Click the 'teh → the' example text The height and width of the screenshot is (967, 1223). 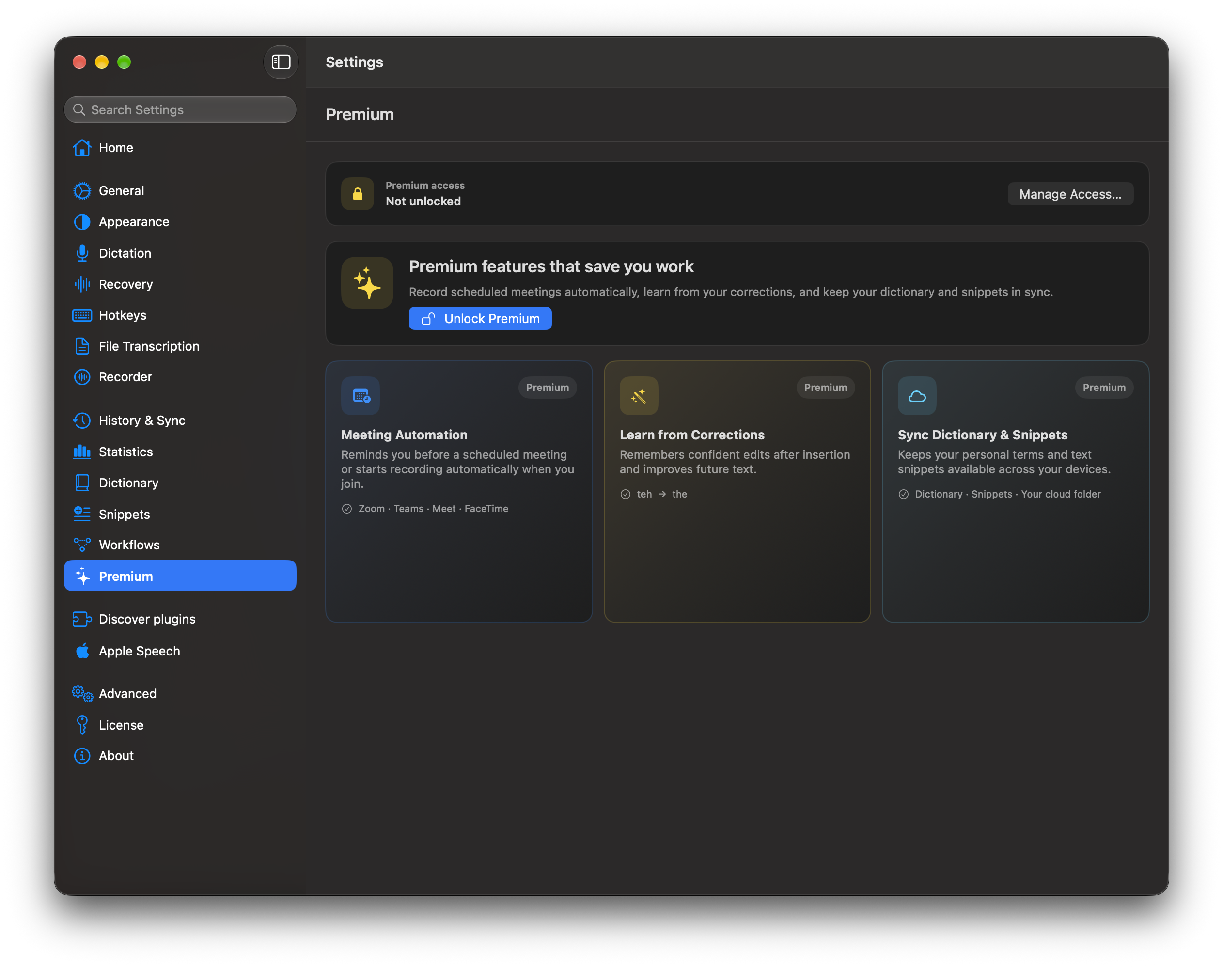pyautogui.click(x=662, y=494)
